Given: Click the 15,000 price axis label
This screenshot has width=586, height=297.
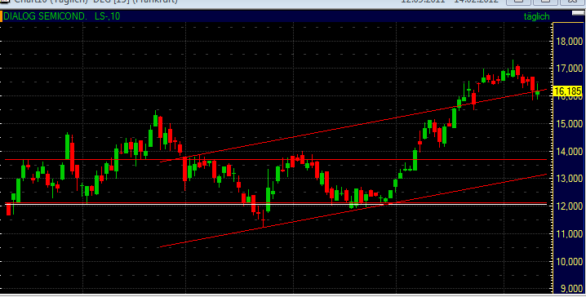Looking at the screenshot, I should coord(569,124).
